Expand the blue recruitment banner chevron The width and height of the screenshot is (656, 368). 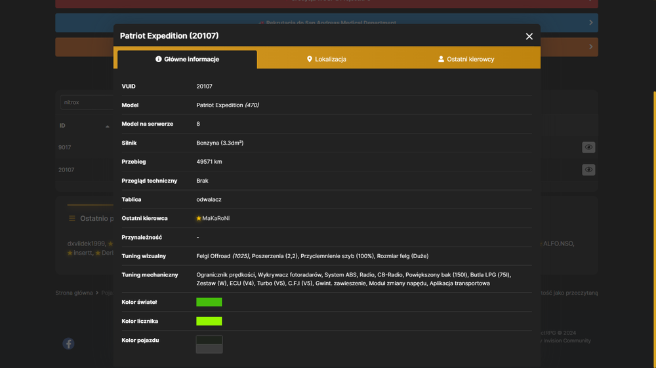coord(591,22)
